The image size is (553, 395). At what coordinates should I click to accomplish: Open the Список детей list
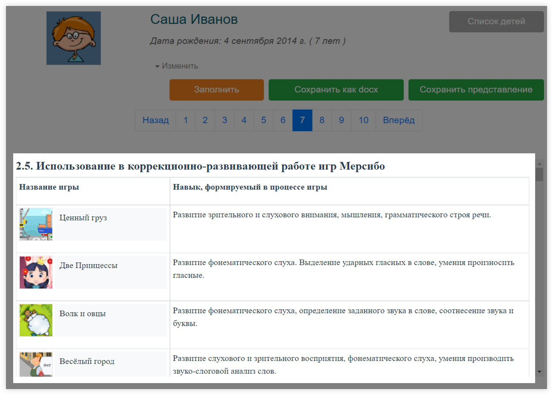[496, 22]
